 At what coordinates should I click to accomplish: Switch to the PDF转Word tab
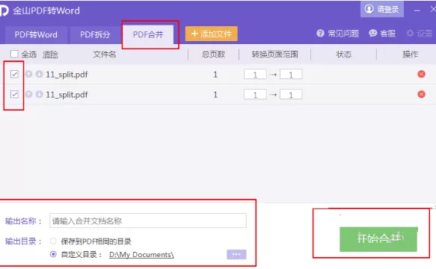pyautogui.click(x=36, y=34)
